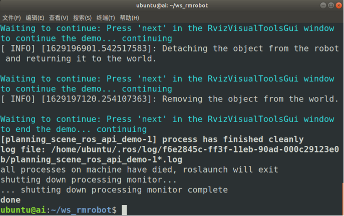Open the 文件(F) menu
The width and height of the screenshot is (344, 216).
click(12, 17)
